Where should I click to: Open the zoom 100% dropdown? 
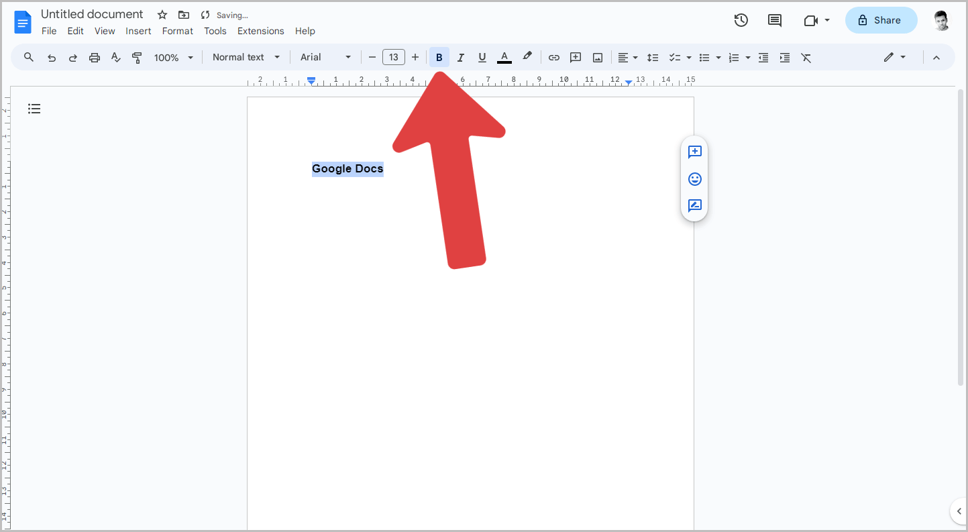(173, 58)
